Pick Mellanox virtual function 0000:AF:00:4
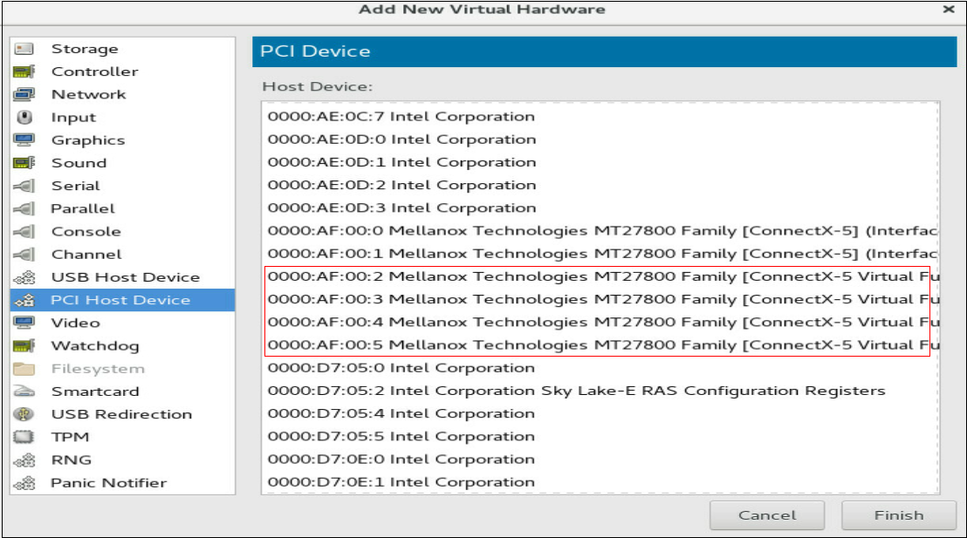 (600, 322)
